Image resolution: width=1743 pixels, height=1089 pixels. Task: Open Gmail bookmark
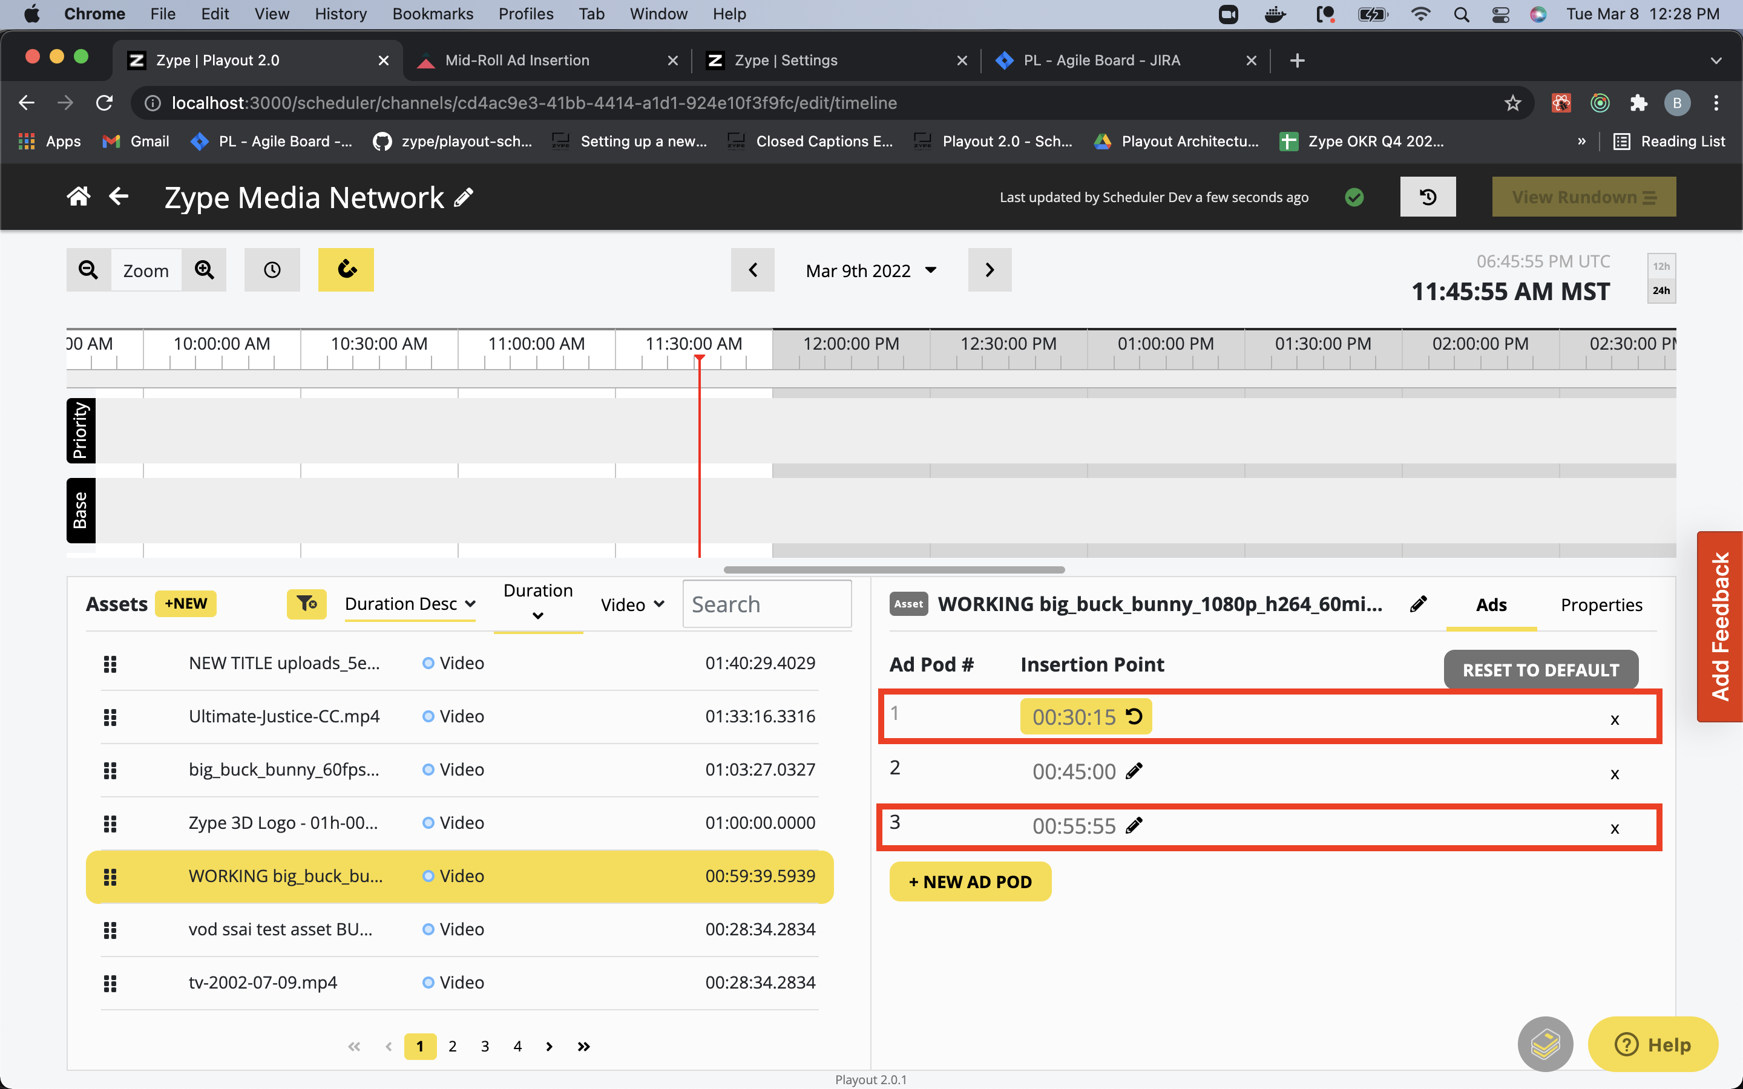coord(136,141)
